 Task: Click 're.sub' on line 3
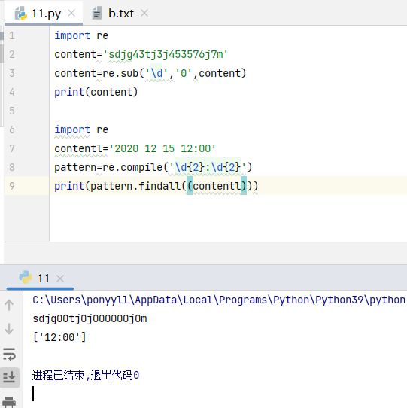(x=120, y=73)
